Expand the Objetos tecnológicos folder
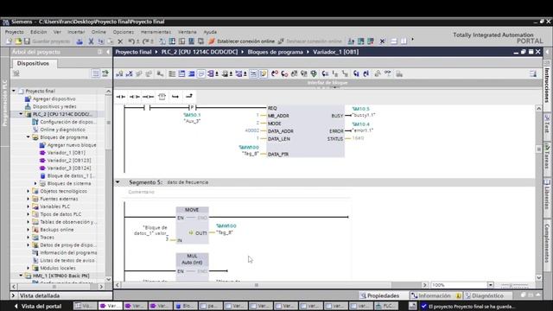 (29, 191)
